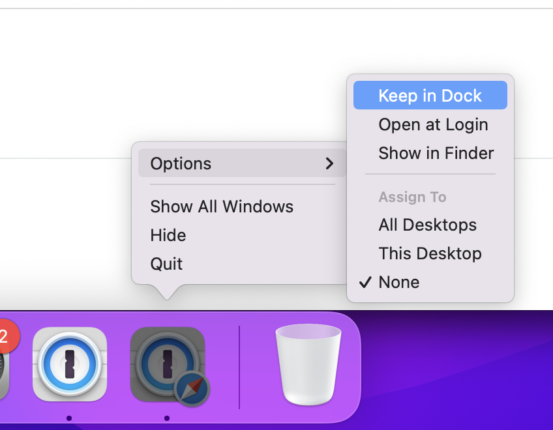This screenshot has width=553, height=430.
Task: Click the Safari compass overlay on 1Password icon
Action: click(192, 391)
